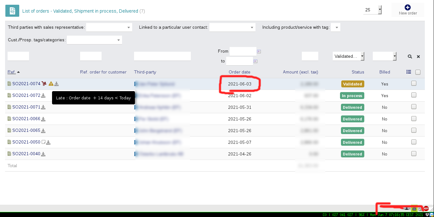This screenshot has width=434, height=217.
Task: Click the yellow warning triangle on order SO2021-0074
Action: click(x=51, y=83)
